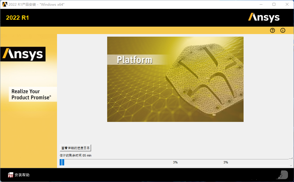Click the information circle icon

coord(283,30)
